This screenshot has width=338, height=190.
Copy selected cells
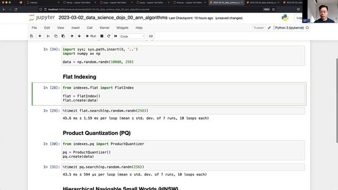point(55,36)
